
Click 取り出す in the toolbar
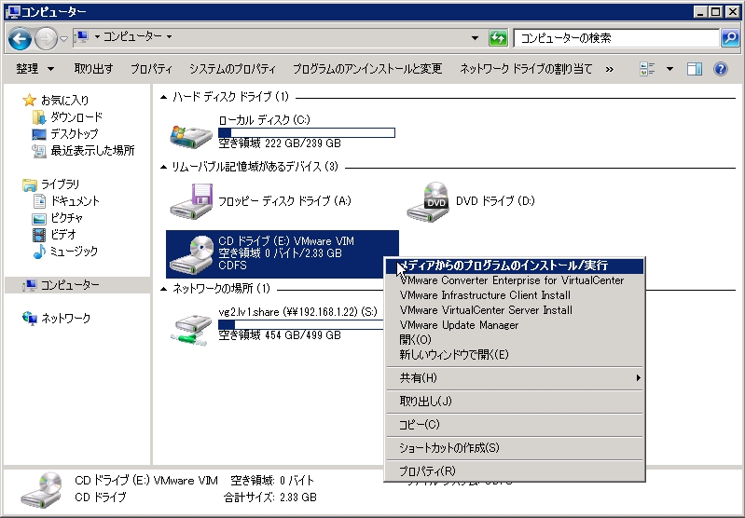pos(93,69)
